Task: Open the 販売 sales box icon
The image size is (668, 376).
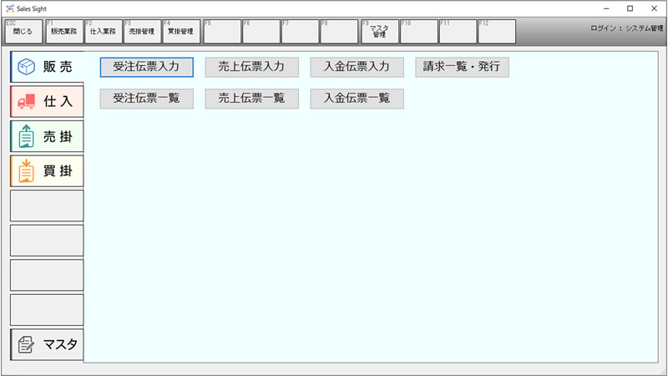Action: [x=26, y=67]
